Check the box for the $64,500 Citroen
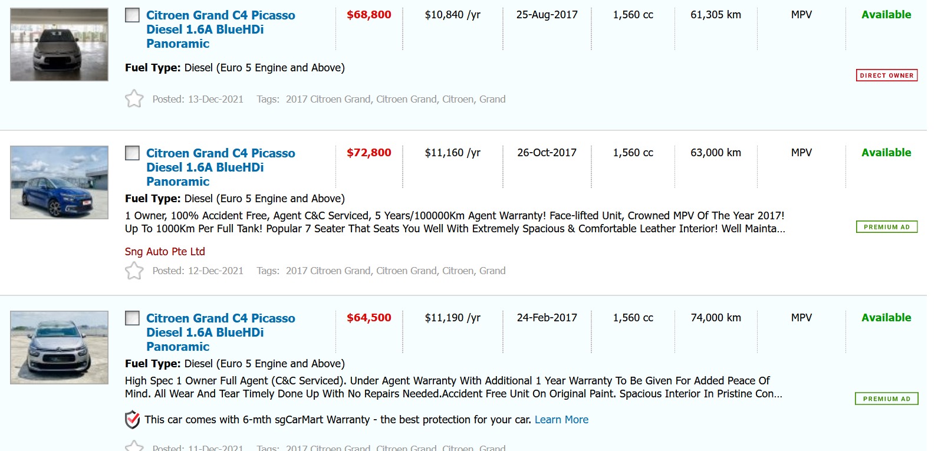The height and width of the screenshot is (451, 941). (133, 318)
